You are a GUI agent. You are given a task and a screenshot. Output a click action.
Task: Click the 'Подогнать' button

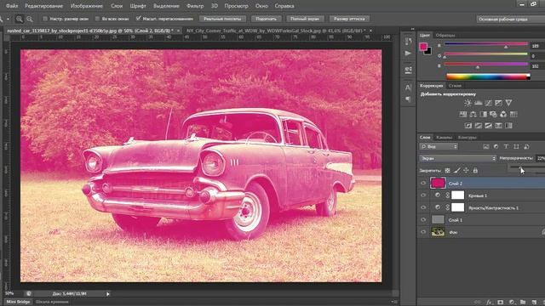tap(266, 19)
